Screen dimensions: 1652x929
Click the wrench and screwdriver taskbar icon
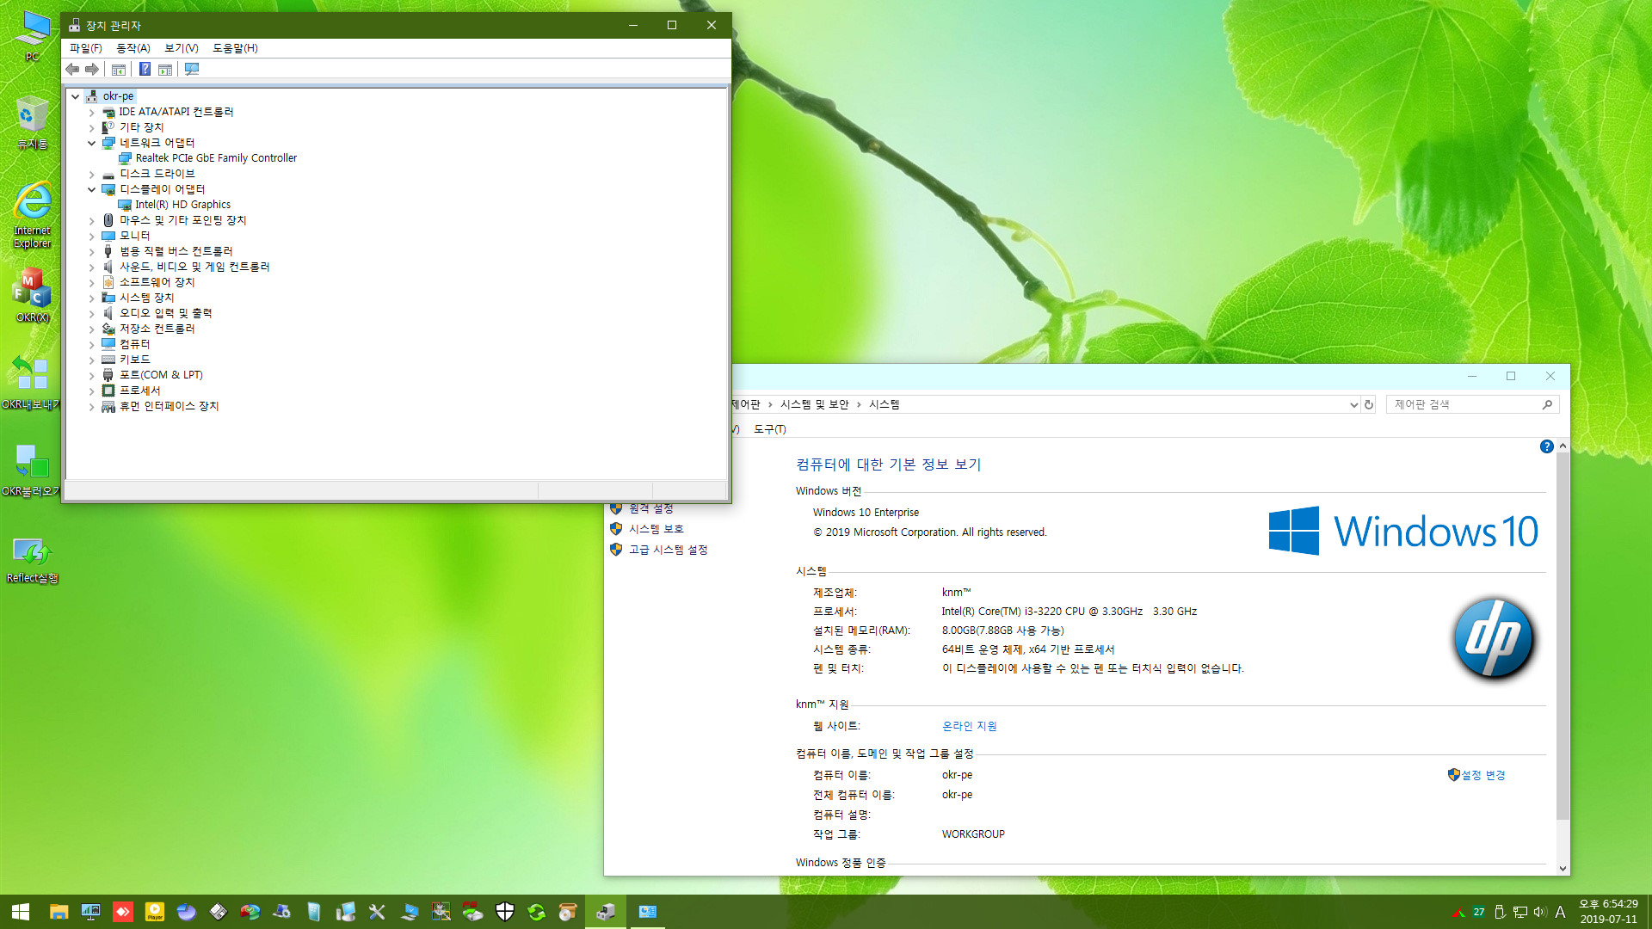pyautogui.click(x=377, y=912)
